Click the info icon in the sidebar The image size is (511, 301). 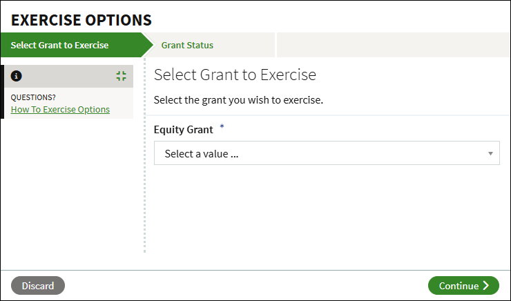tap(17, 76)
